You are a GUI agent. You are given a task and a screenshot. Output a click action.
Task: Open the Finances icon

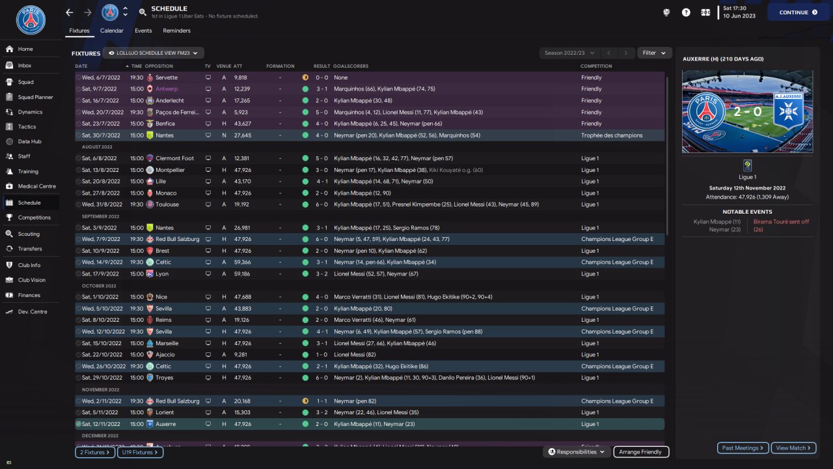click(9, 295)
